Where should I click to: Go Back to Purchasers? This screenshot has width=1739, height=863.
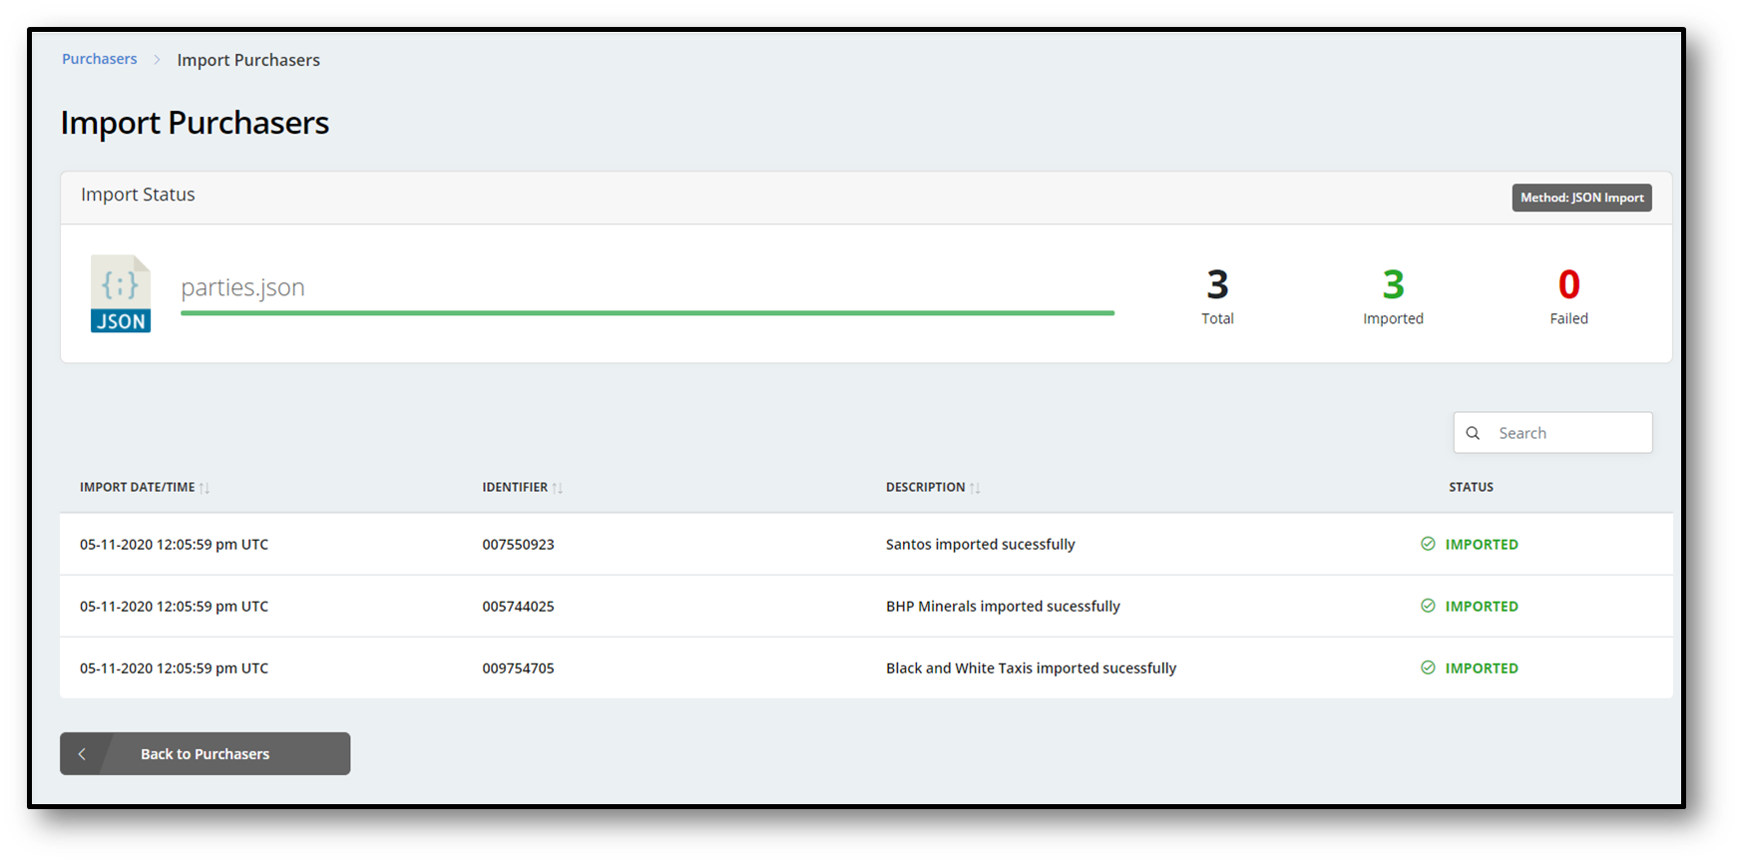pos(205,753)
